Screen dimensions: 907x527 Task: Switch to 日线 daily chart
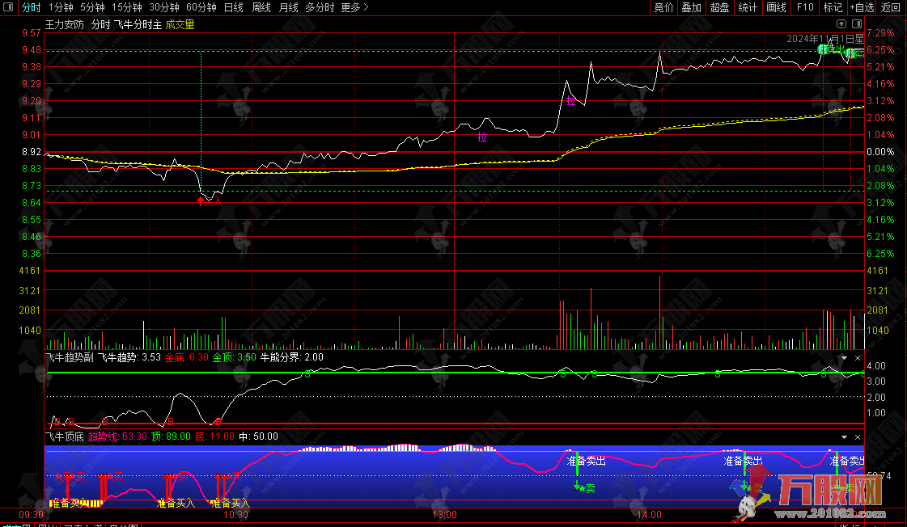(234, 7)
